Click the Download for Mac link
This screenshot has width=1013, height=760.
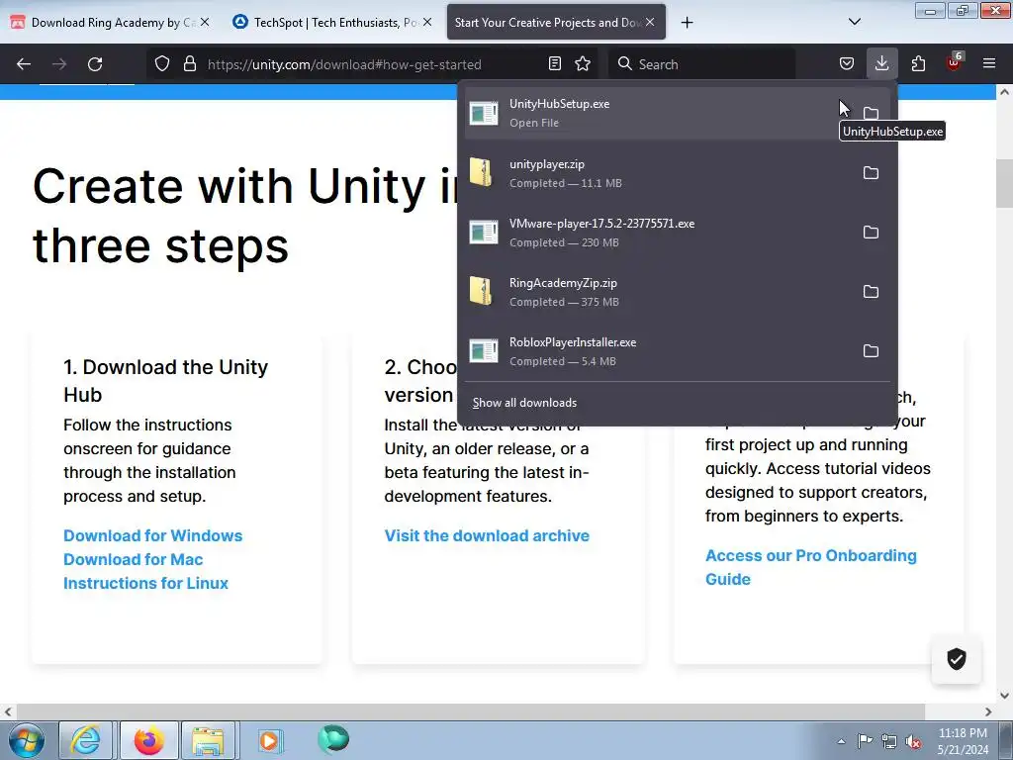click(134, 560)
